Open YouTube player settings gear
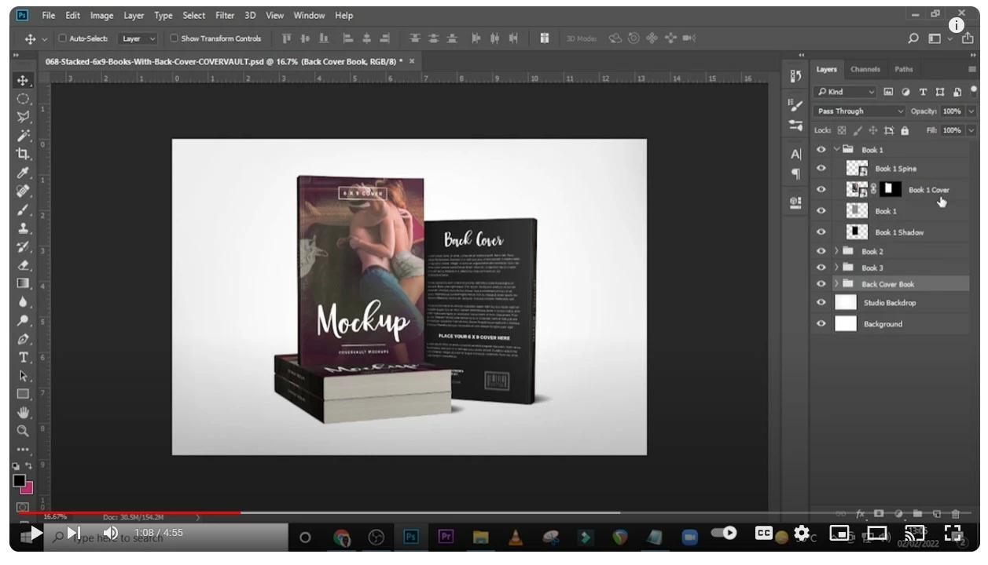 801,533
